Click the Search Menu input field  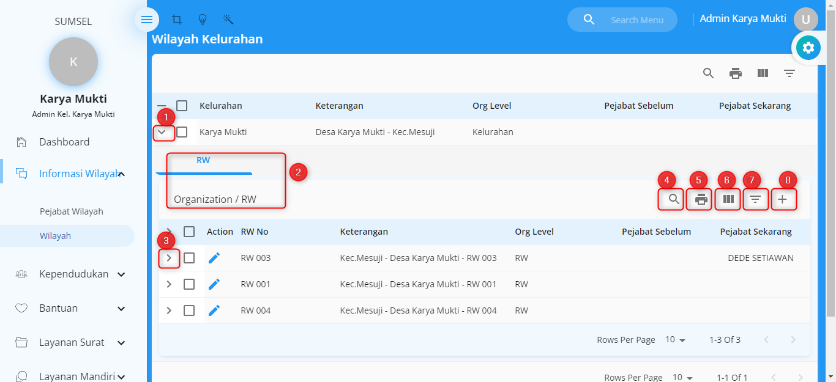coord(636,20)
